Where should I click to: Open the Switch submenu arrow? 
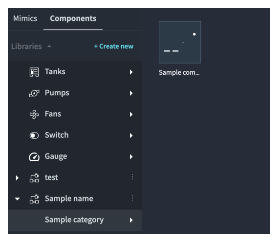click(x=131, y=135)
